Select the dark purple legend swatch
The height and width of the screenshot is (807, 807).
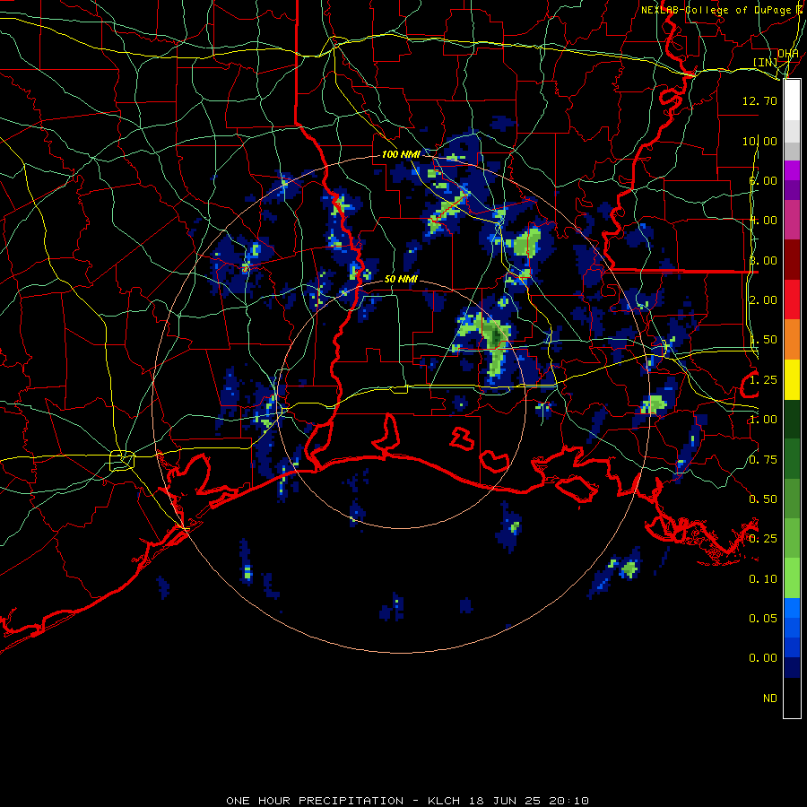click(792, 190)
